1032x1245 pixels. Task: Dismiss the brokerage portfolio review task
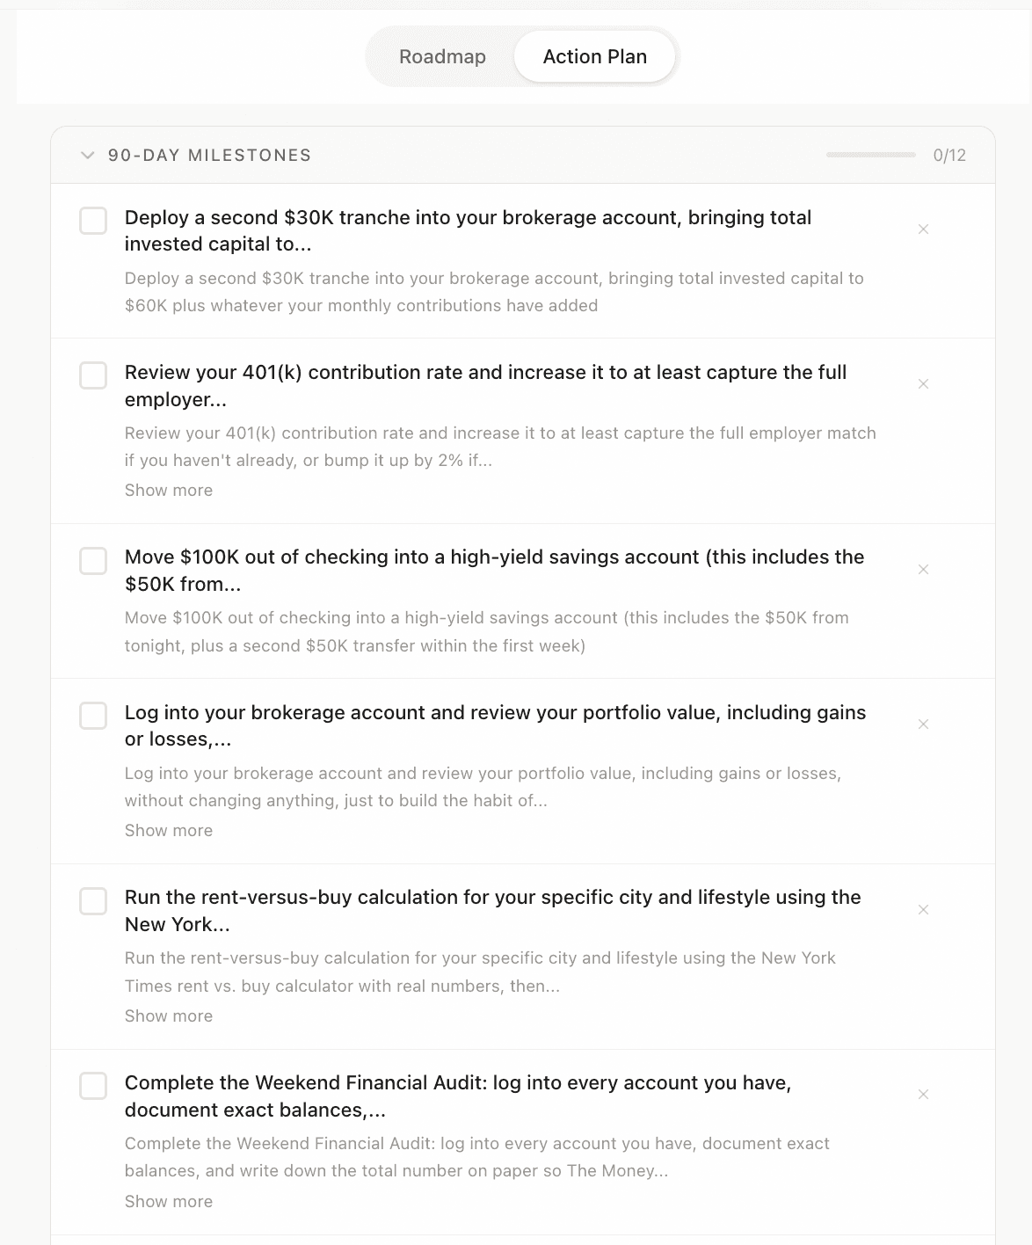click(x=923, y=724)
